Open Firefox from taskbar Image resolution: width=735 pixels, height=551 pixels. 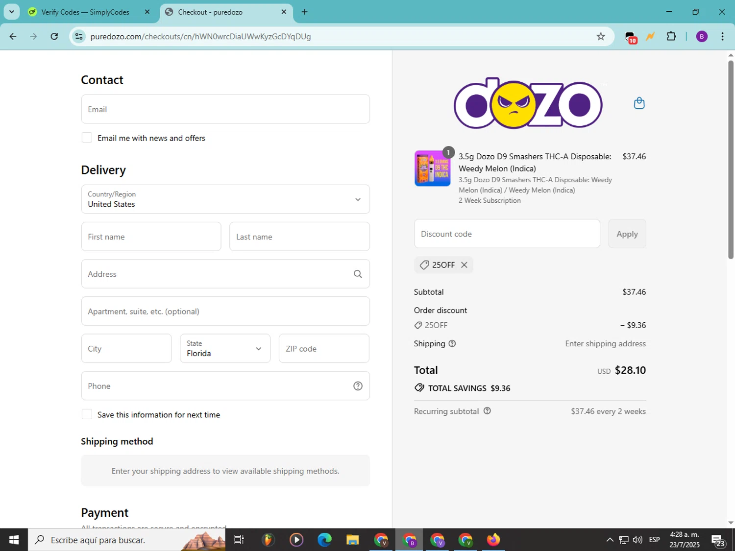point(493,540)
